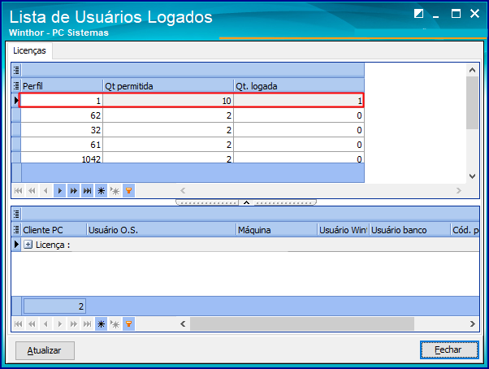Click the lower grid horizontal scrollbar thumb
489x369 pixels.
302,324
